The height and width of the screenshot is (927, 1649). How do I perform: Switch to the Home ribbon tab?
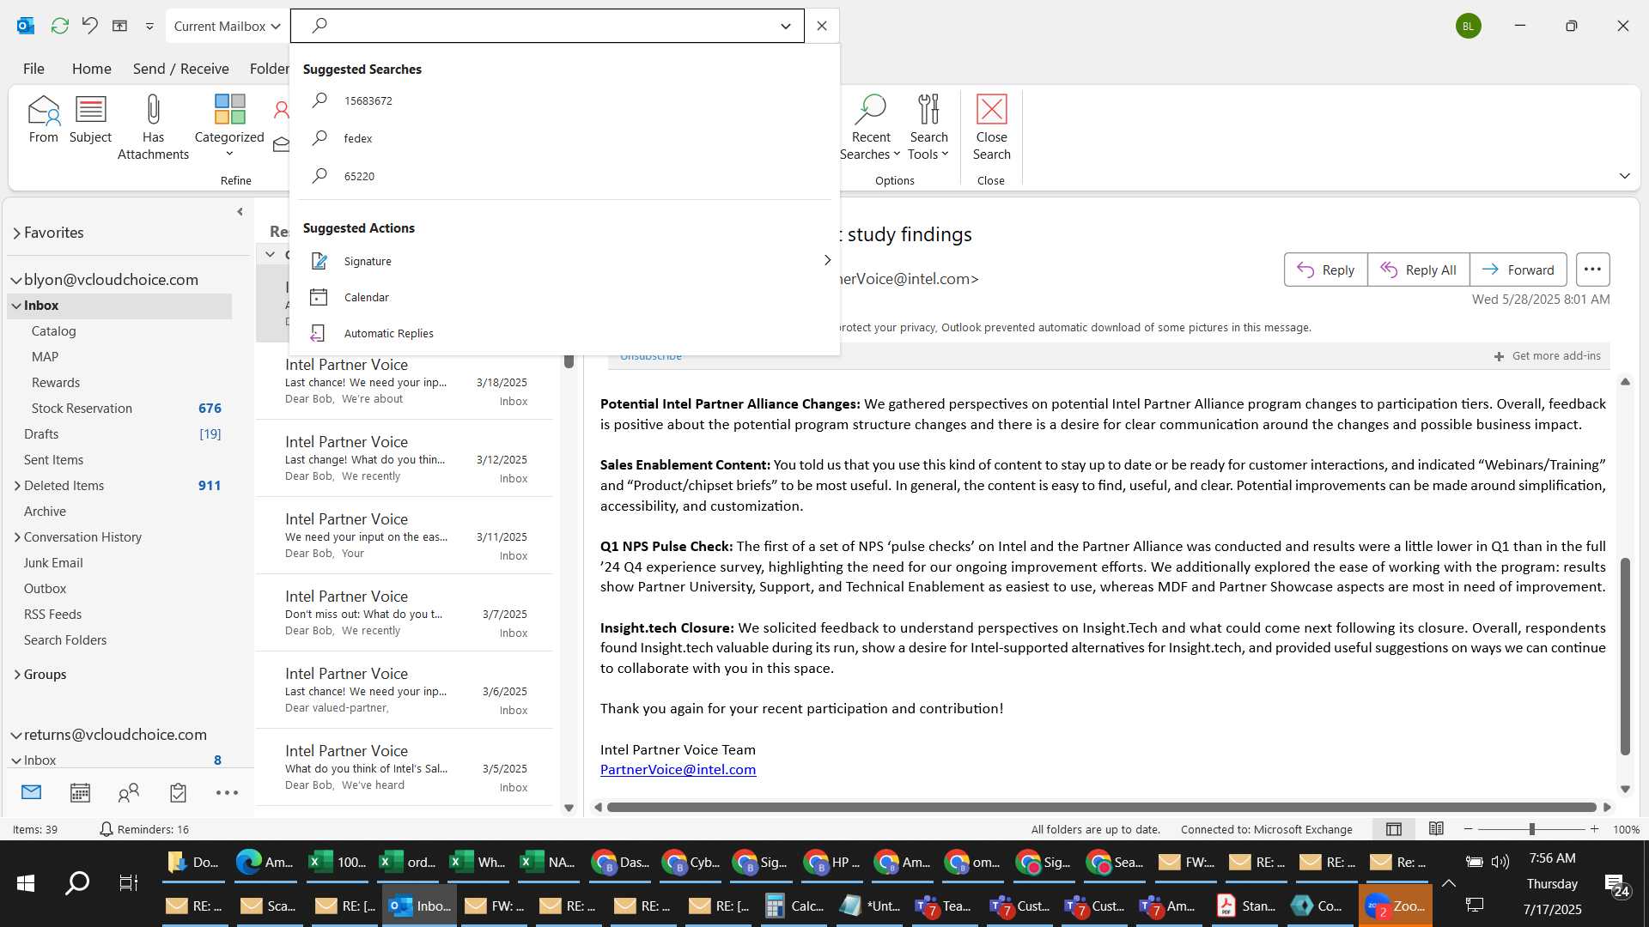pyautogui.click(x=91, y=69)
